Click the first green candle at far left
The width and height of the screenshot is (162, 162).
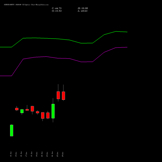point(12,131)
